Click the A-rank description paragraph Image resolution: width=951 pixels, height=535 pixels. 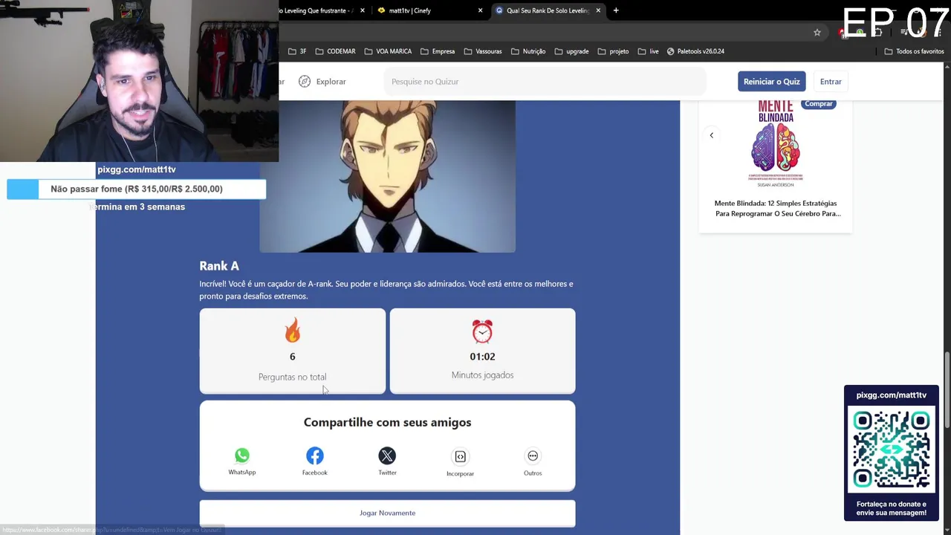tap(386, 290)
